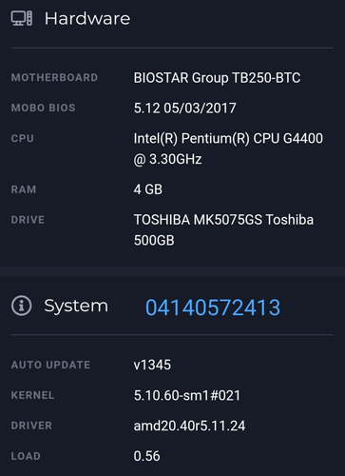Click the auto update version v1345
Image resolution: width=345 pixels, height=476 pixels.
pyautogui.click(x=152, y=365)
